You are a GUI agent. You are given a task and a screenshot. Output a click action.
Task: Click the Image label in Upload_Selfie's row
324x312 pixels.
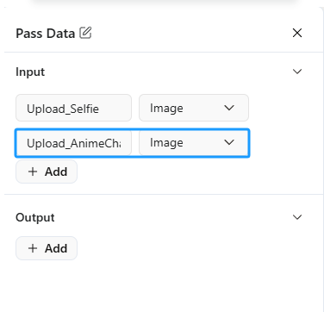point(166,109)
